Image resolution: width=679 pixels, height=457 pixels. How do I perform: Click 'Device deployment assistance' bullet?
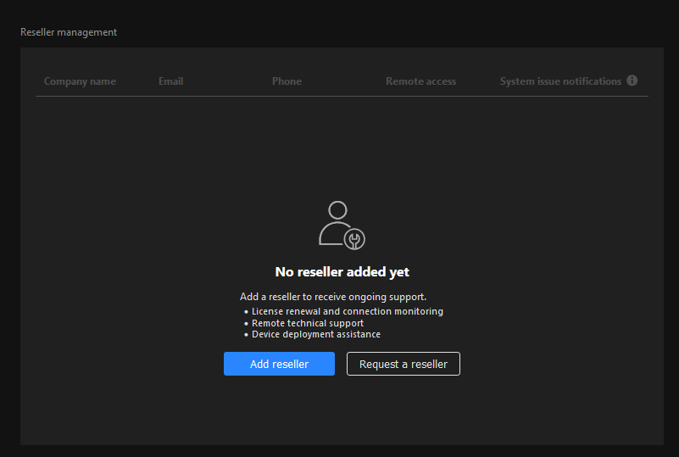(316, 334)
